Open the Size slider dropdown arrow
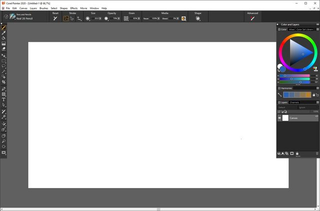Screen dimensions: 320x211 pyautogui.click(x=100, y=18)
